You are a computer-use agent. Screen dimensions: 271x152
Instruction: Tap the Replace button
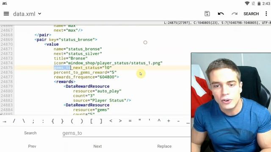164,146
